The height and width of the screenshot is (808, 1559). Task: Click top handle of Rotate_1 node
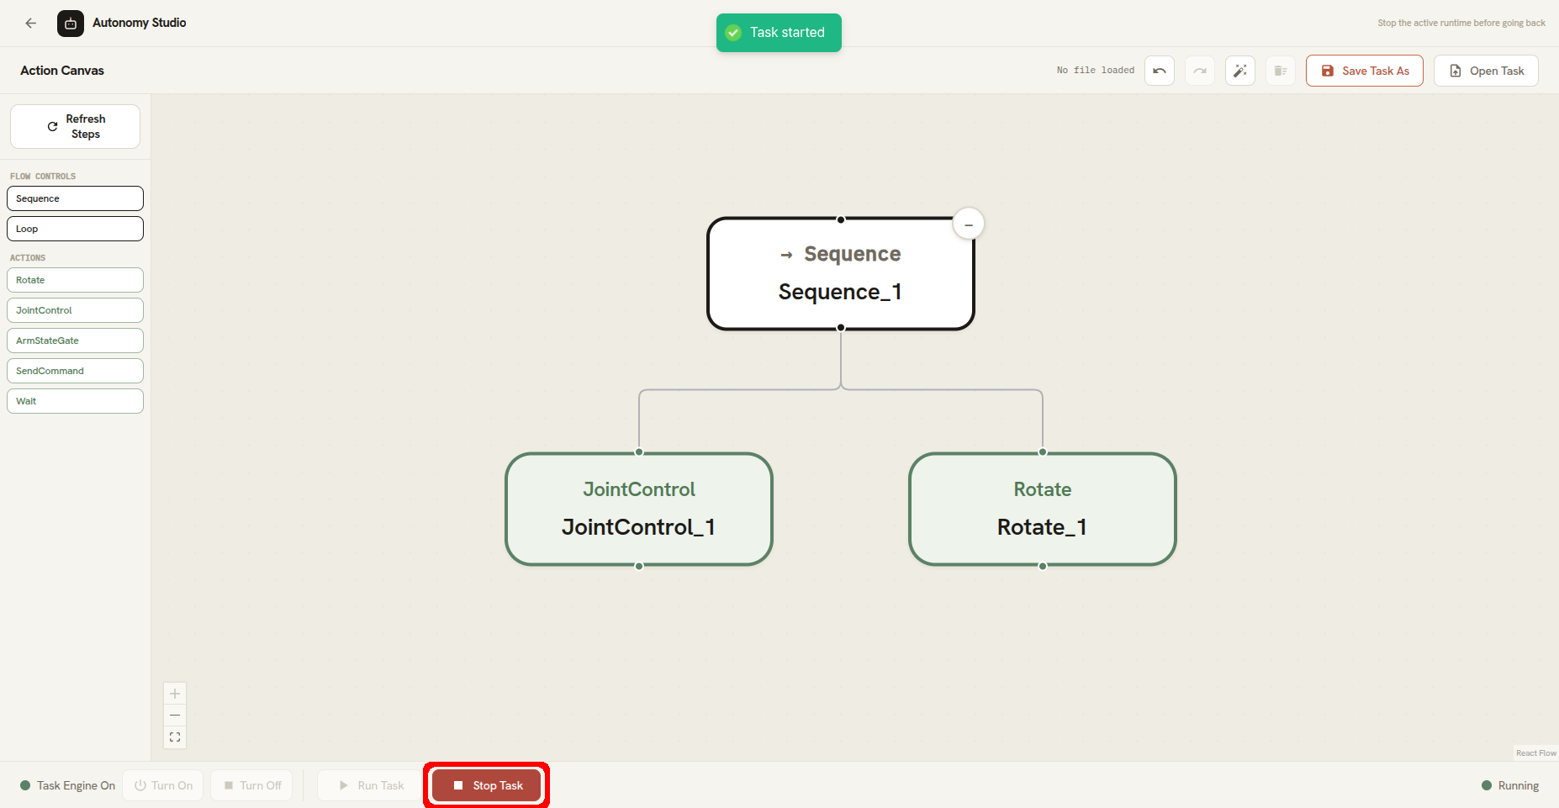click(1043, 452)
